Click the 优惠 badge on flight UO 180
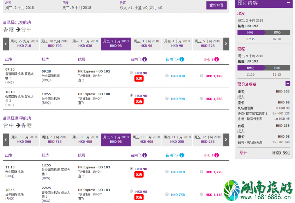 139,101
